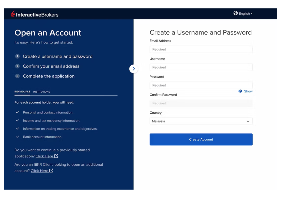
Task: Click 'For each account holder, you will need' text
Action: (x=44, y=103)
